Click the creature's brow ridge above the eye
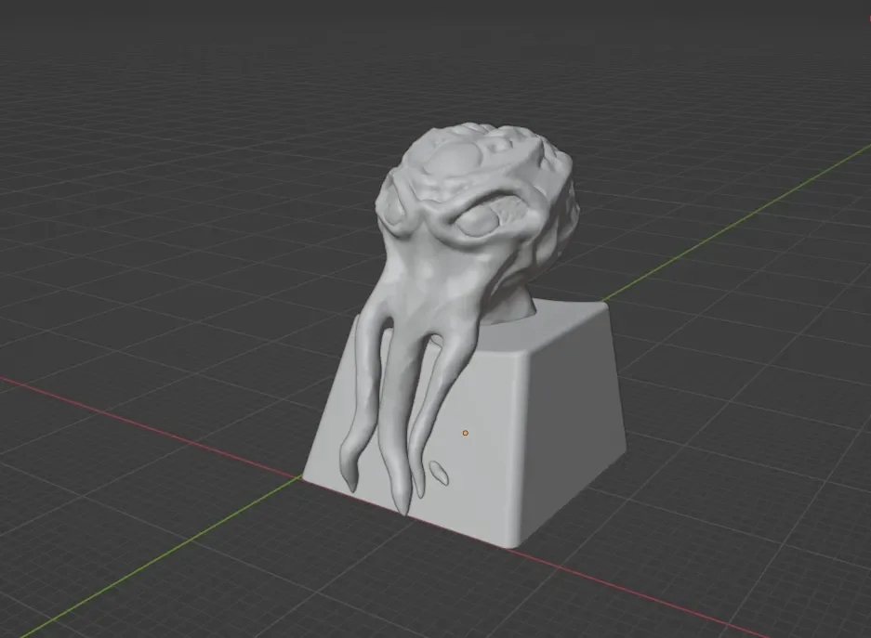 (x=472, y=201)
